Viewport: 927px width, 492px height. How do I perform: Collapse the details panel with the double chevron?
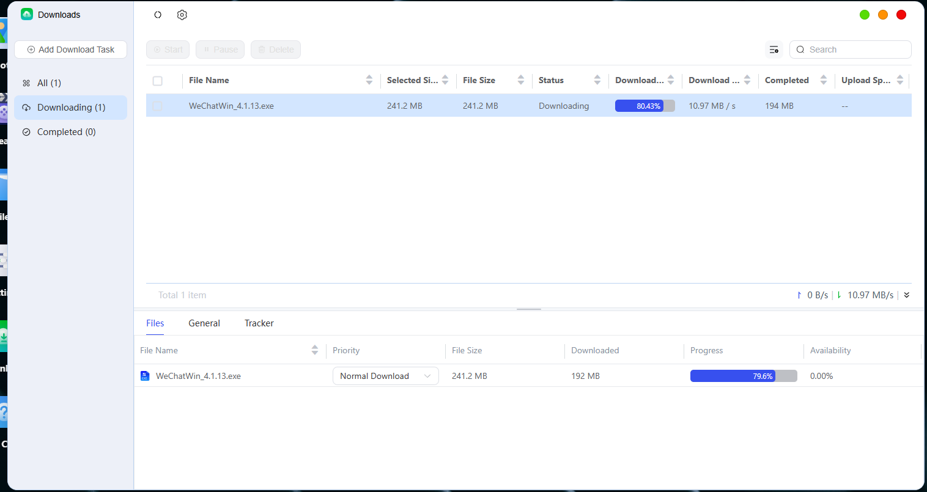(x=907, y=295)
